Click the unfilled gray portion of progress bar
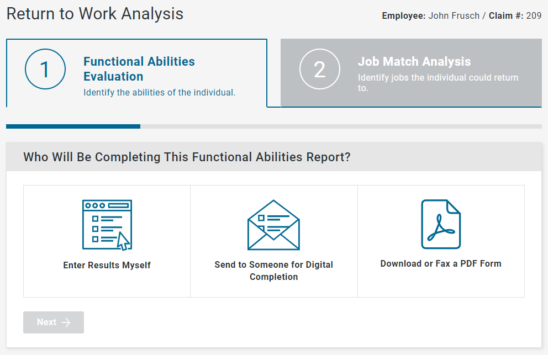 pos(340,126)
